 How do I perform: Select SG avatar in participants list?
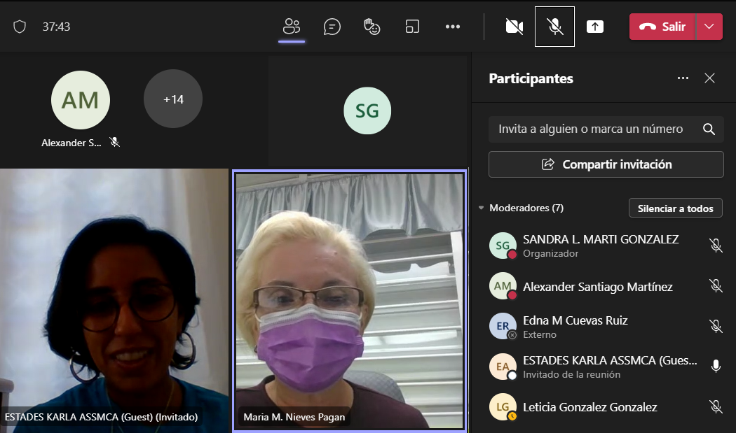point(503,246)
